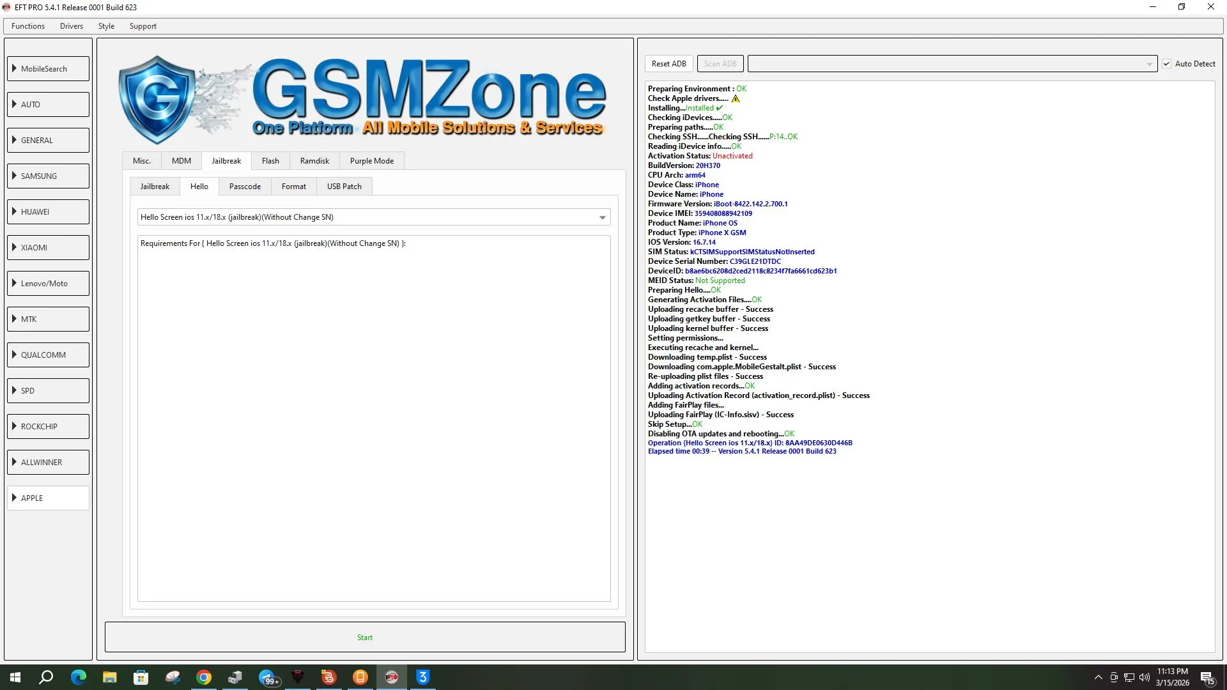Click the Reset ADB button
1227x690 pixels.
(x=668, y=64)
